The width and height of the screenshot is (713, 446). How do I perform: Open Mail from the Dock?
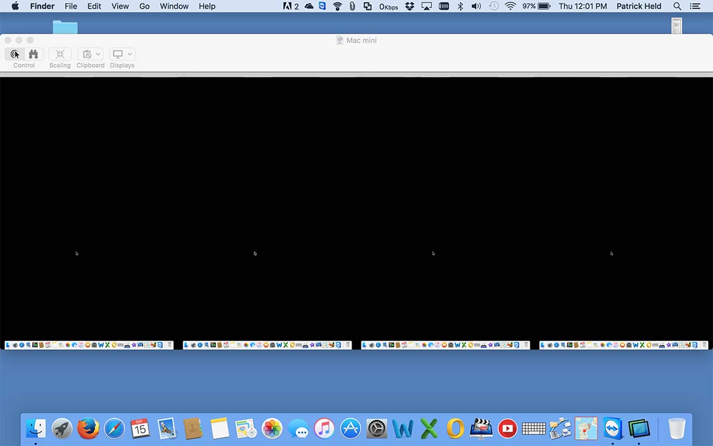167,428
